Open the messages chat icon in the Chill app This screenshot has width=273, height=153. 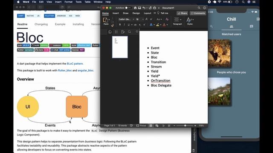tap(251, 26)
